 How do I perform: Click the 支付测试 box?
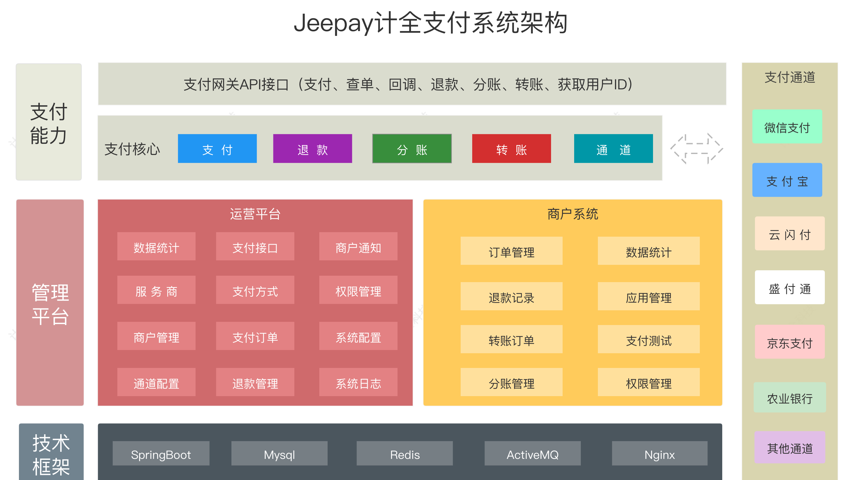coord(649,339)
